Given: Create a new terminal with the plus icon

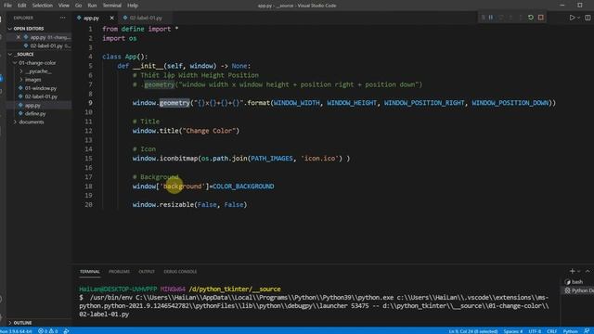Looking at the screenshot, I should click(x=572, y=271).
